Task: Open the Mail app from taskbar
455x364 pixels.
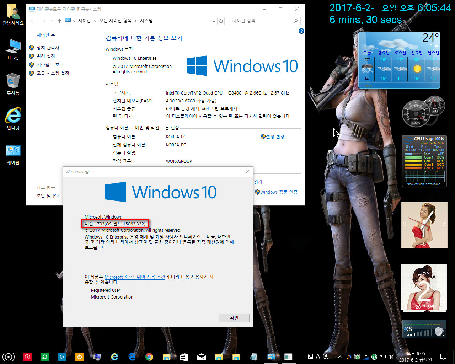Action: (201, 357)
